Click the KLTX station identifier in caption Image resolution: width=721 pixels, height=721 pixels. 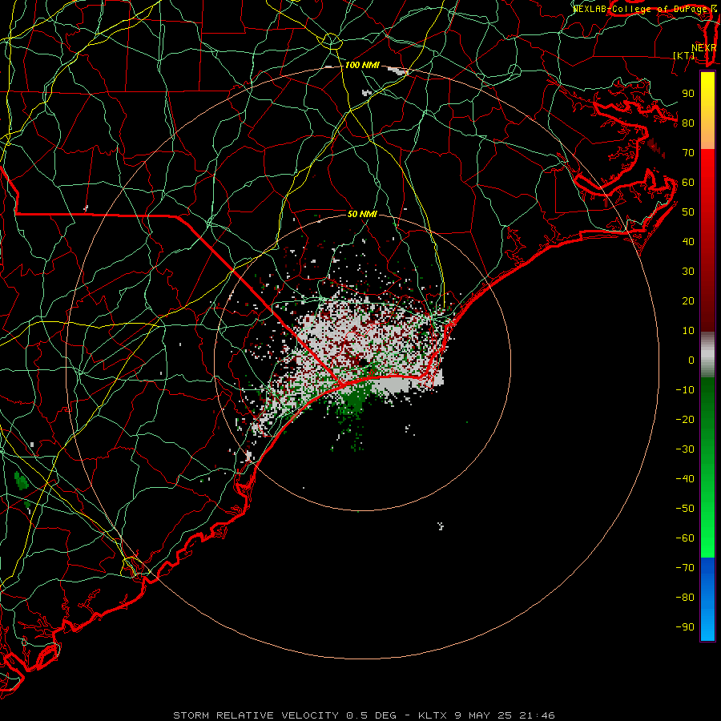click(433, 715)
